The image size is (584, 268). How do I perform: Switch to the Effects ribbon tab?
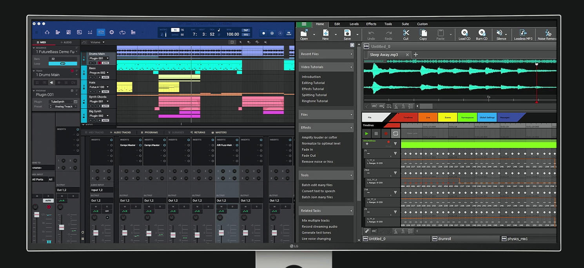click(x=371, y=24)
